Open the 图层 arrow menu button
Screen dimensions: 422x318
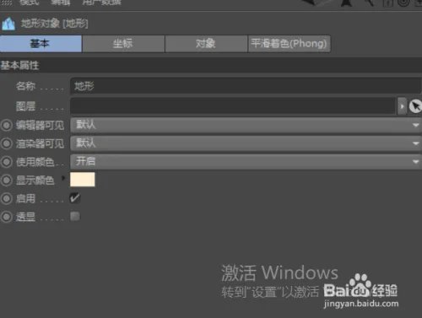coord(402,106)
